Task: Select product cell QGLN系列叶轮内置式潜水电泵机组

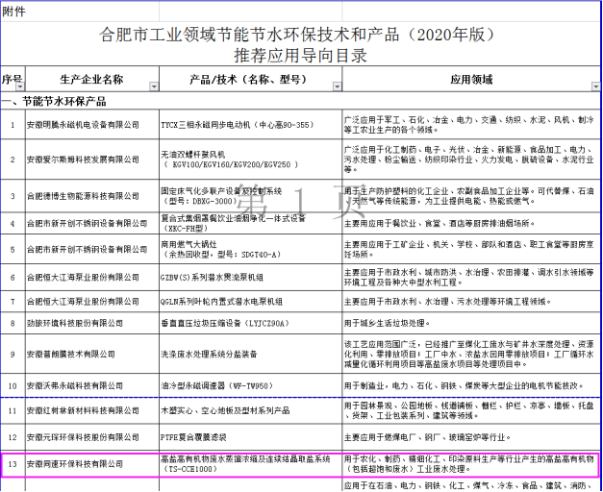Action: 251,302
